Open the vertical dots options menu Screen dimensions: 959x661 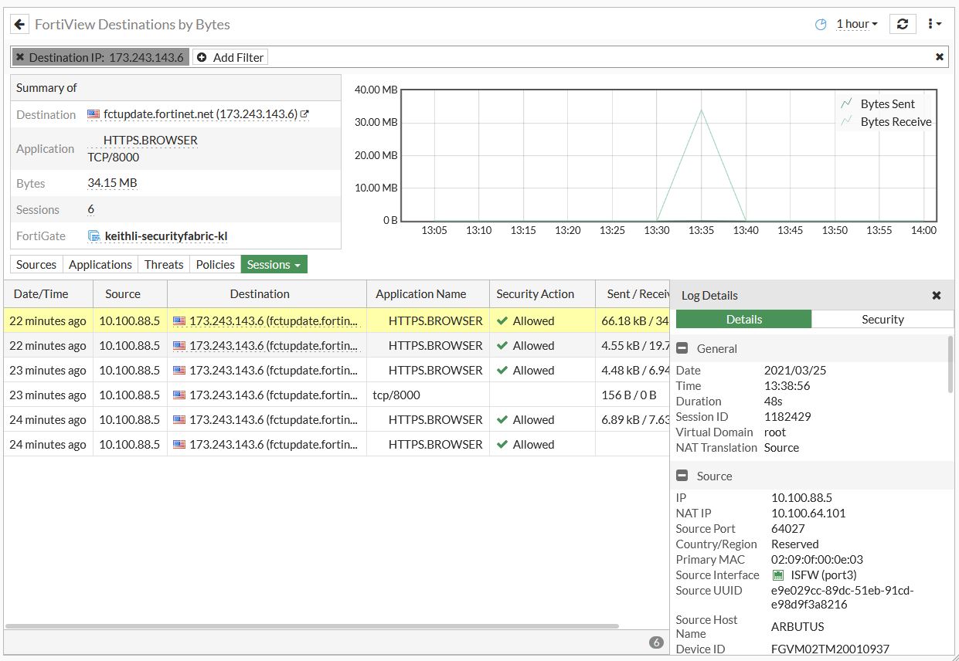[934, 24]
